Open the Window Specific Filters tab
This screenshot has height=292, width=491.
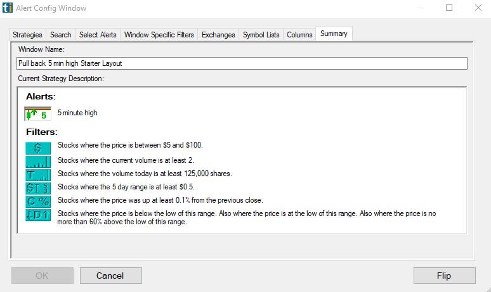click(159, 35)
